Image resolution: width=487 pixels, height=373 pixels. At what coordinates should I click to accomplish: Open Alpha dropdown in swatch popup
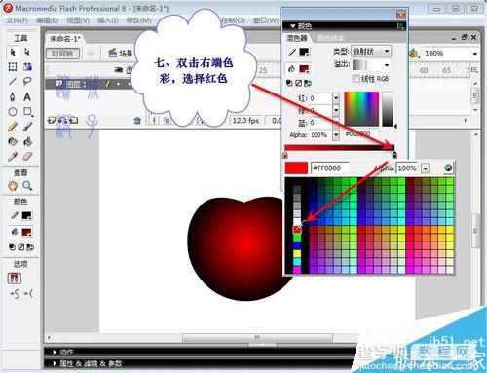point(425,168)
